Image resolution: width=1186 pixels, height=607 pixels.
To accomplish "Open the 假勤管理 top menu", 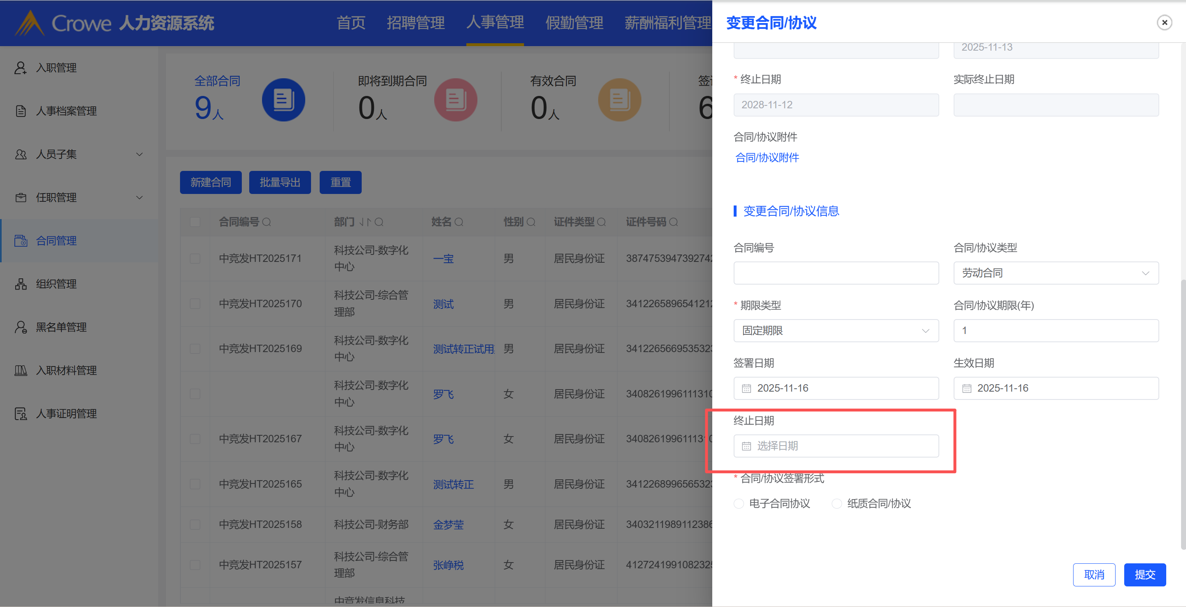I will coord(574,23).
